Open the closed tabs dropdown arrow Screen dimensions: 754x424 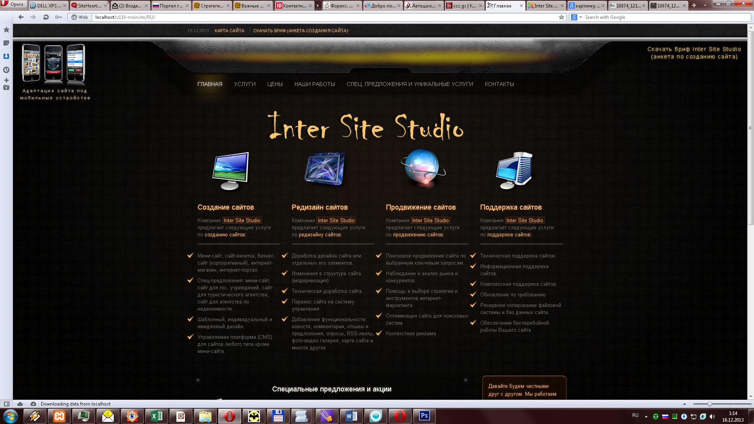705,5
